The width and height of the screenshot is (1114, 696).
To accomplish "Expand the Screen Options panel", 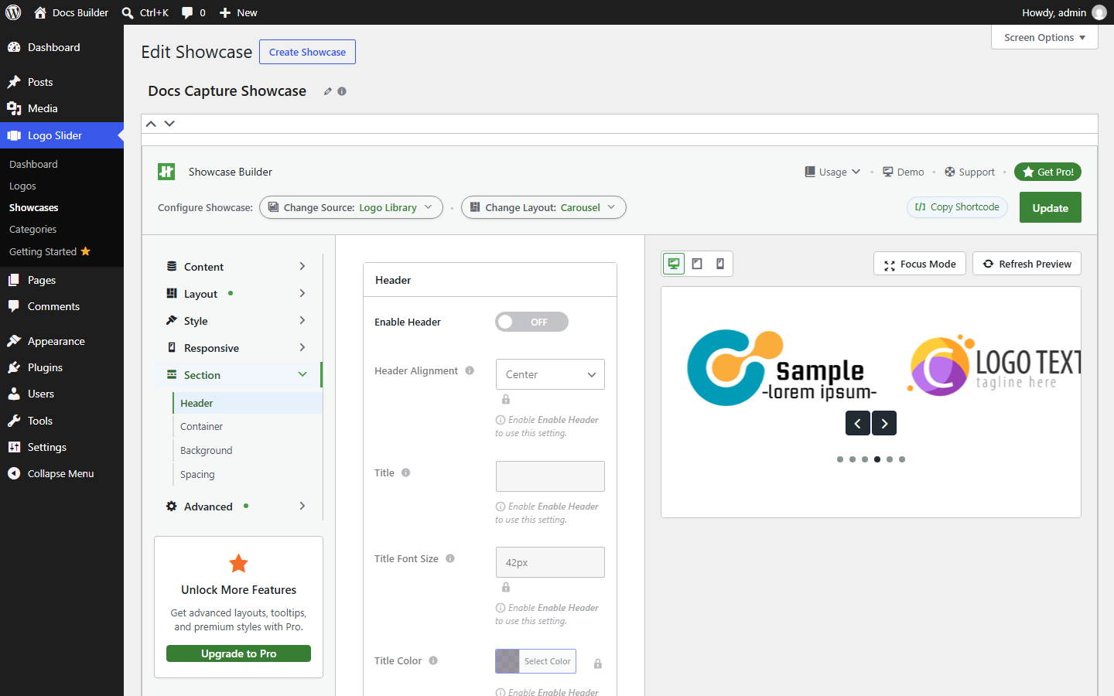I will [x=1044, y=37].
